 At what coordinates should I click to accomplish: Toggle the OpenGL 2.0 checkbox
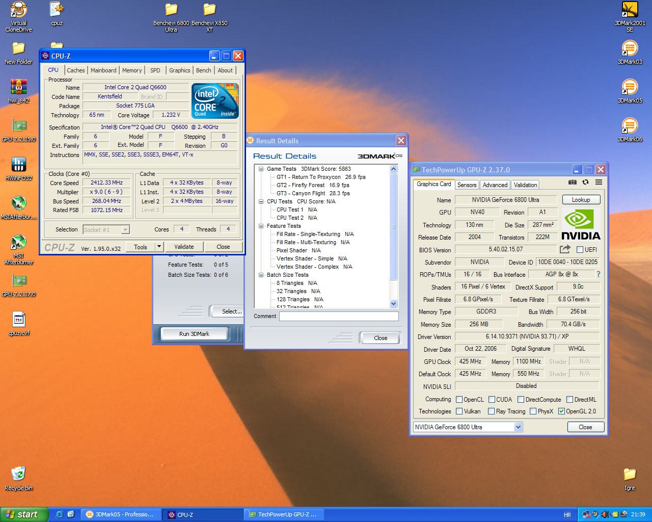[561, 411]
